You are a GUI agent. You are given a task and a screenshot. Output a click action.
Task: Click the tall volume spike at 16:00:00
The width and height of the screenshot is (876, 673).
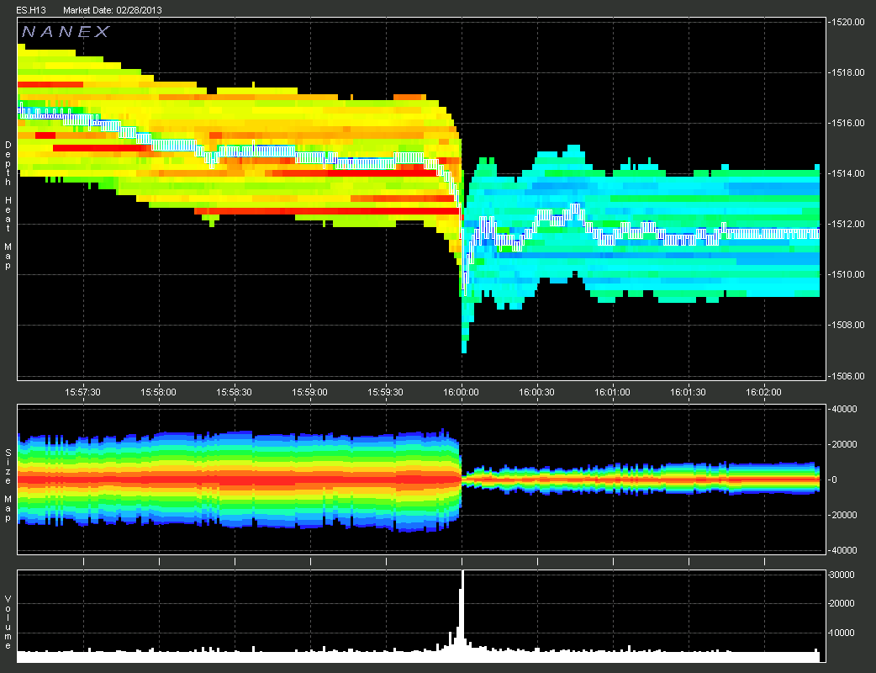(x=462, y=615)
